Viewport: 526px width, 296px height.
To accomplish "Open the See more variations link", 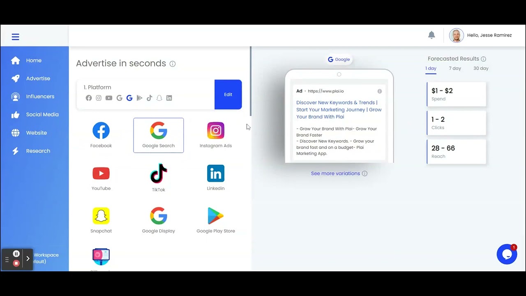I will tap(335, 173).
